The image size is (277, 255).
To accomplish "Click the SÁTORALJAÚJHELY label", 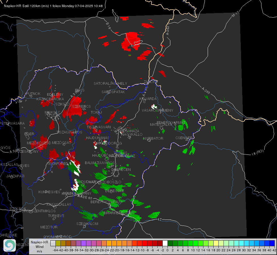I will click(110, 83).
